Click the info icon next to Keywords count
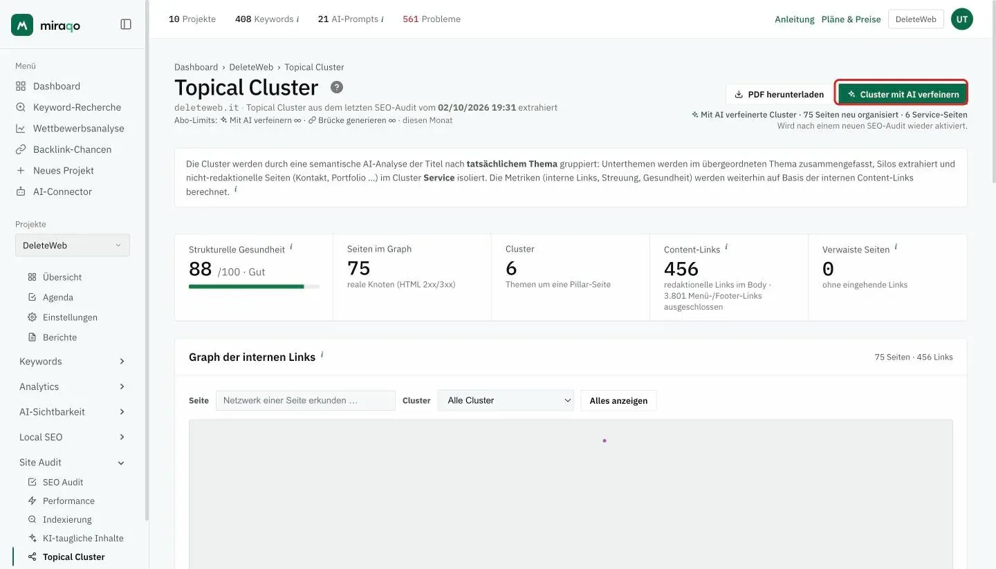Screen dimensions: 996x569 297,19
